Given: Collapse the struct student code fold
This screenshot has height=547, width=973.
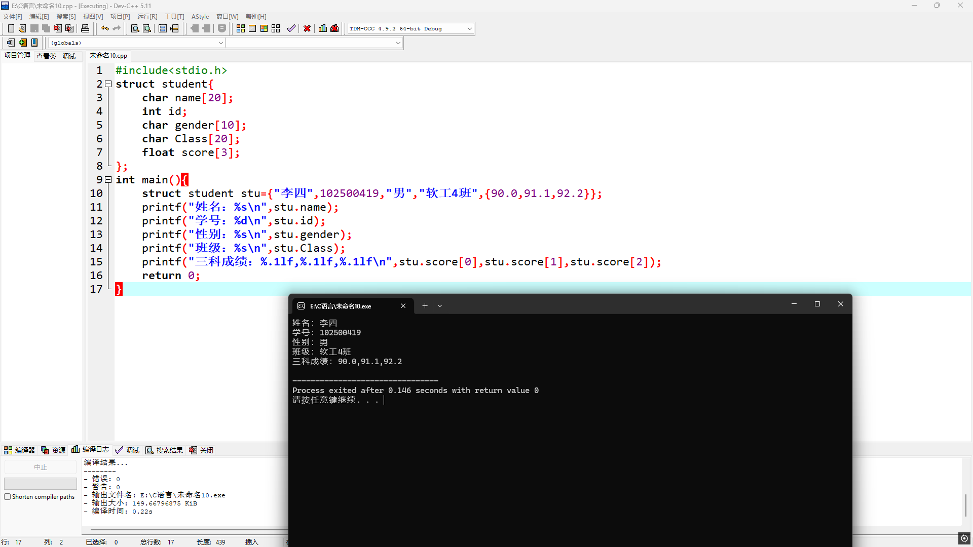Looking at the screenshot, I should click(108, 84).
